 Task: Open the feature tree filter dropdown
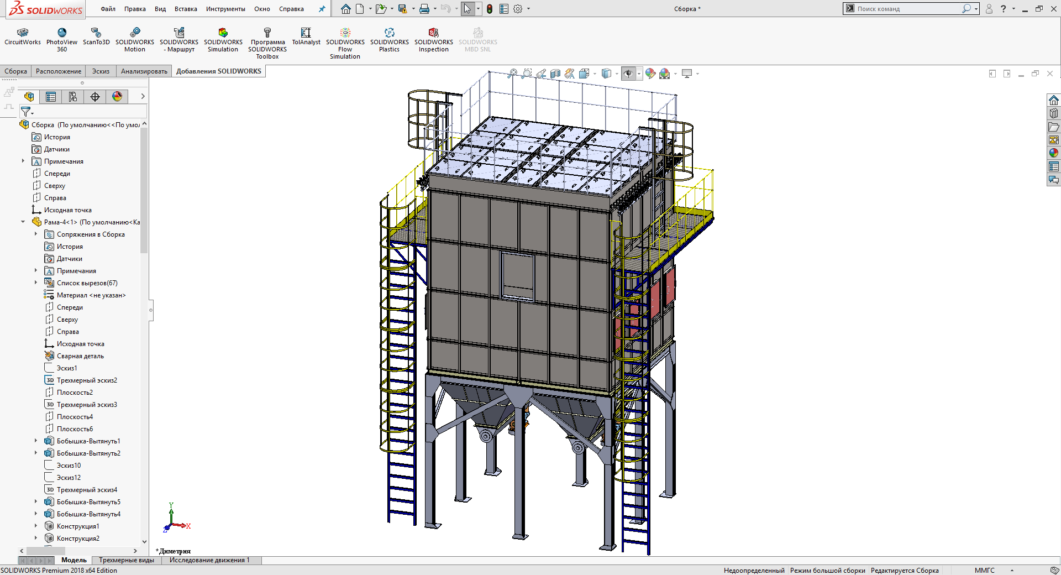pos(27,112)
